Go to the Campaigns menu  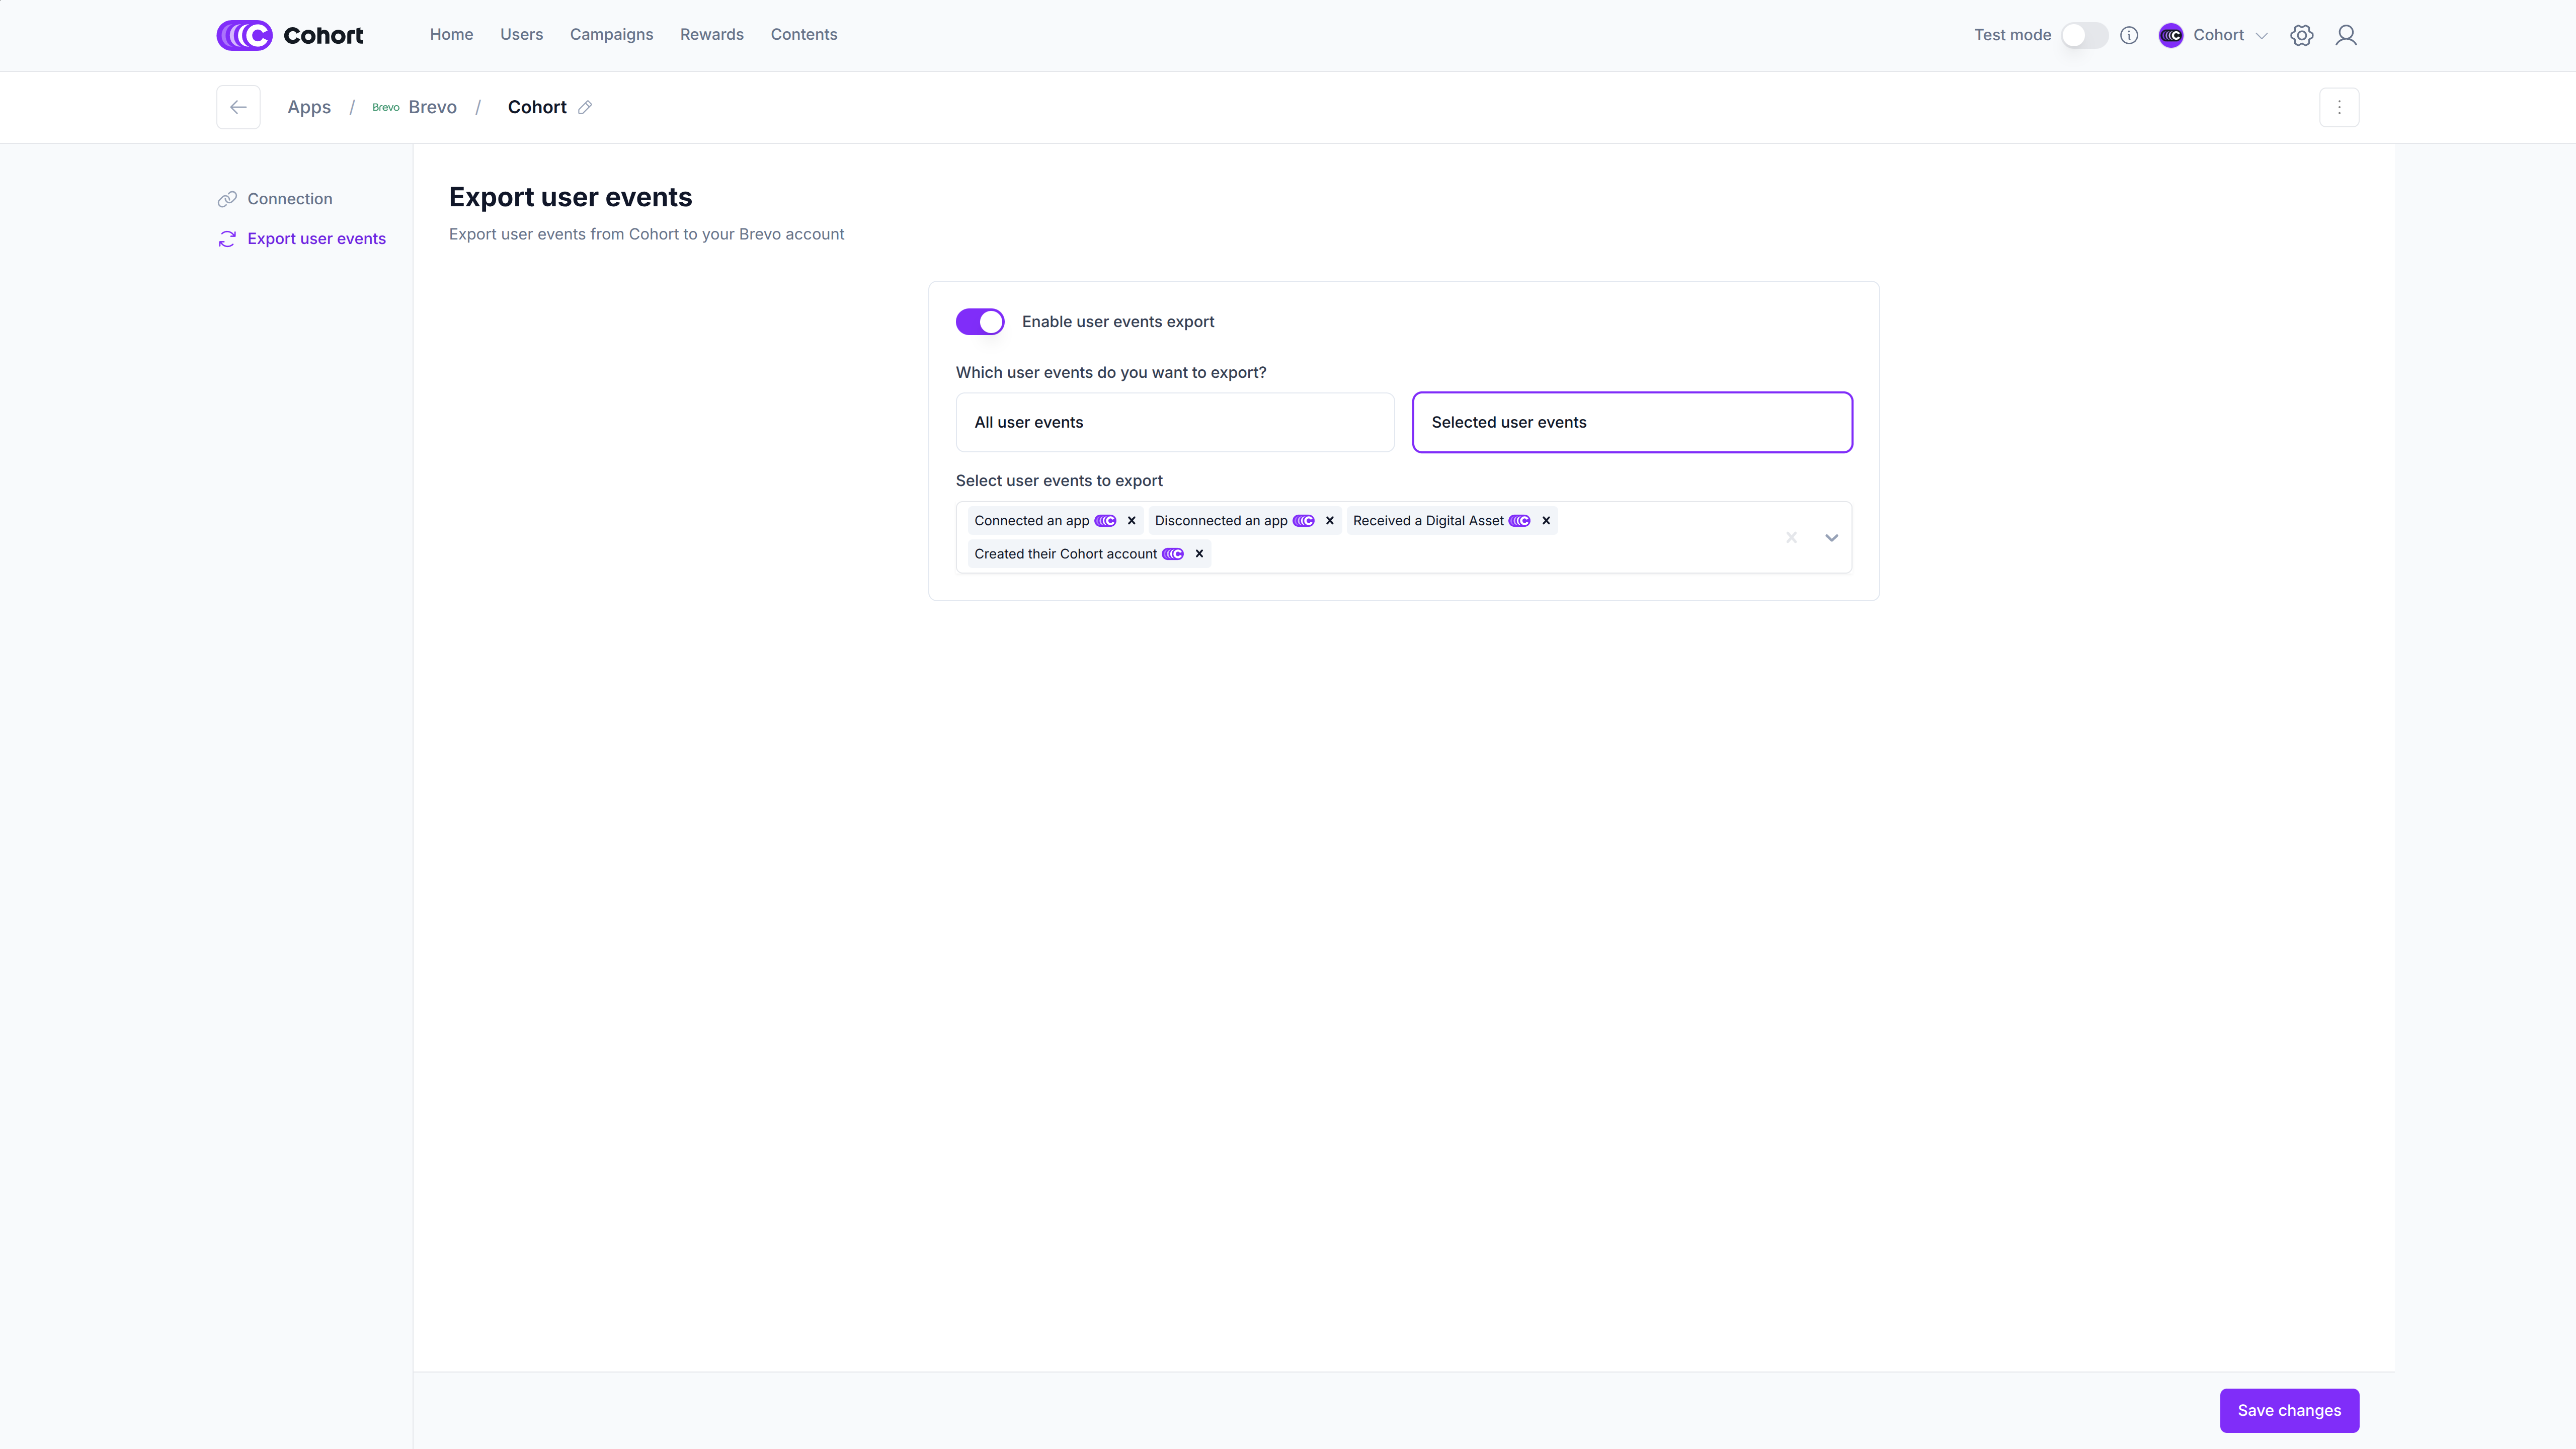point(611,35)
